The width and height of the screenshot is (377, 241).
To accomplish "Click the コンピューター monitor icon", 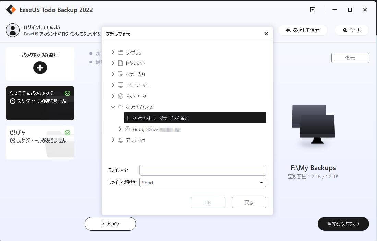I will point(120,85).
